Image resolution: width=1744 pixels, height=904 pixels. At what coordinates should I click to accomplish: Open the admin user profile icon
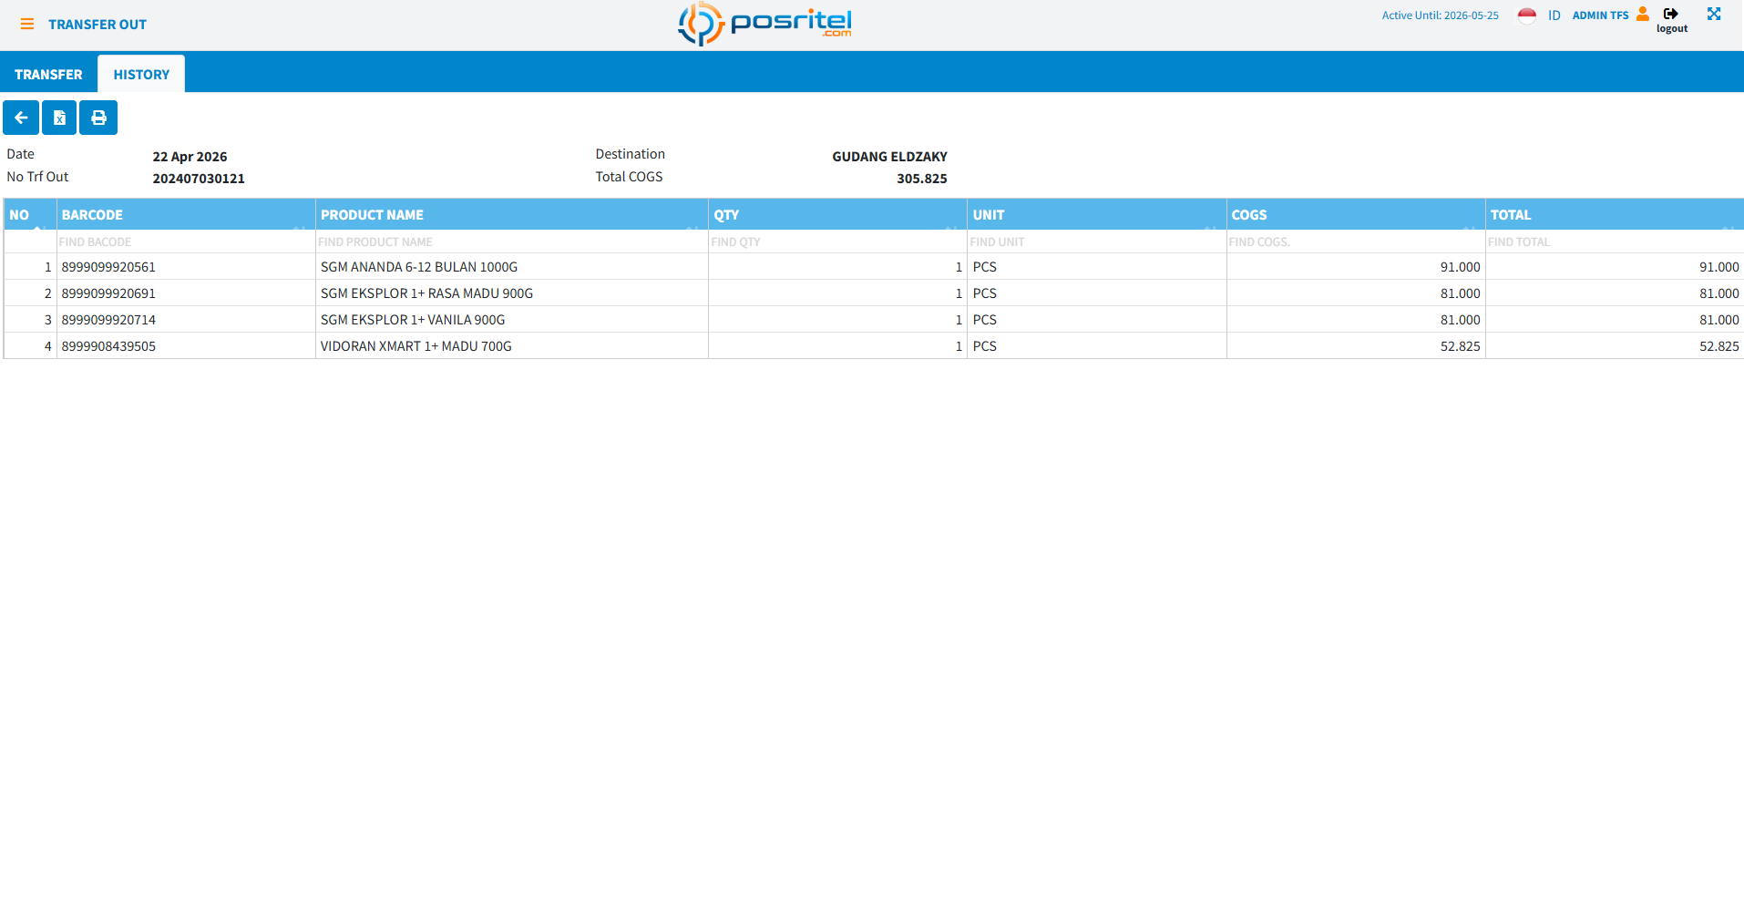[x=1643, y=15]
